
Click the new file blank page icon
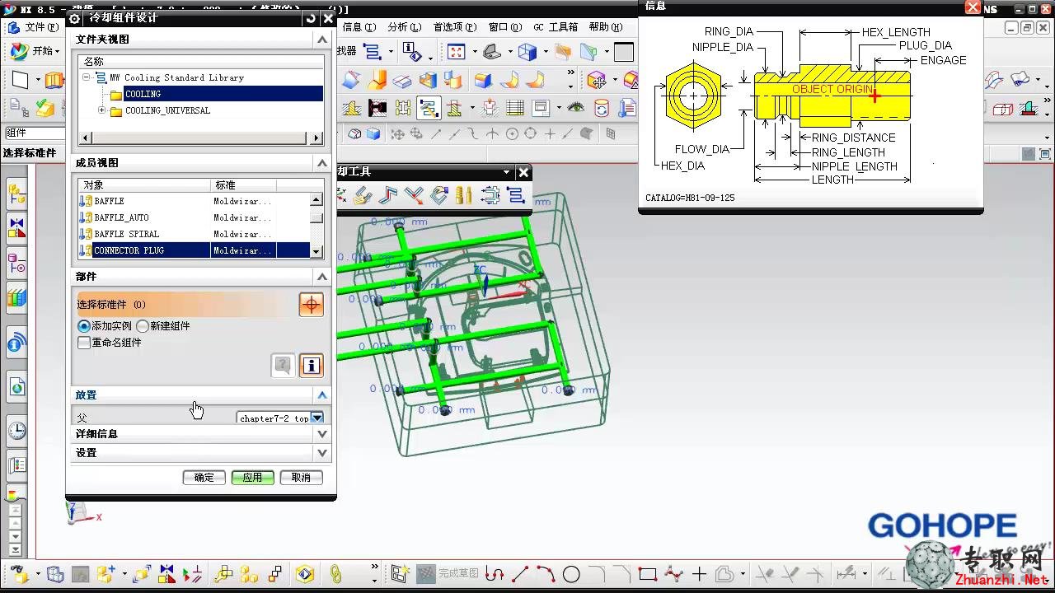tap(21, 80)
